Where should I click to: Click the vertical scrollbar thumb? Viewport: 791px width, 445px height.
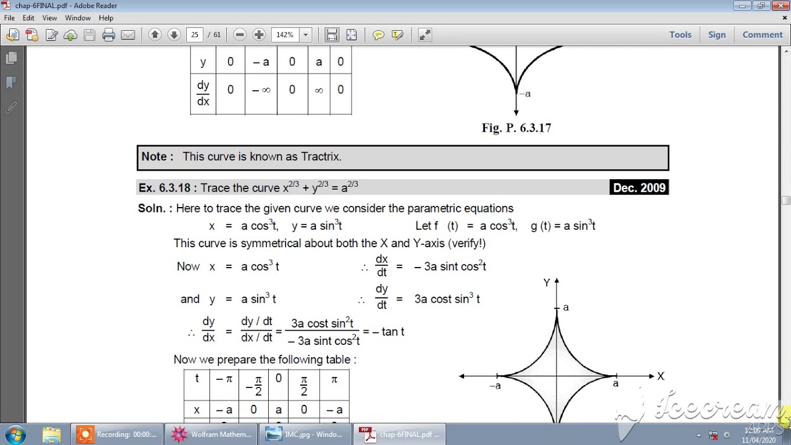(x=785, y=200)
